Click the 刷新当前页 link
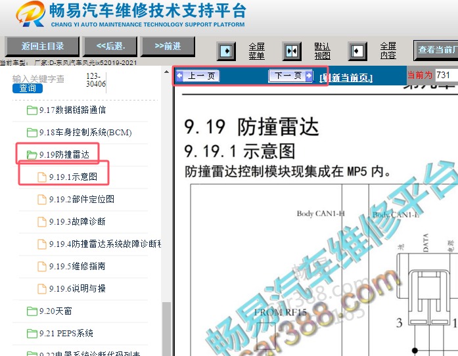The image size is (458, 356). (x=346, y=78)
